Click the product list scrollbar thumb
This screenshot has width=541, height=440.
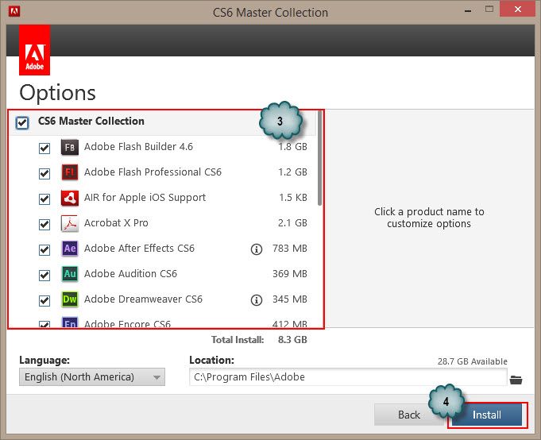tap(320, 159)
